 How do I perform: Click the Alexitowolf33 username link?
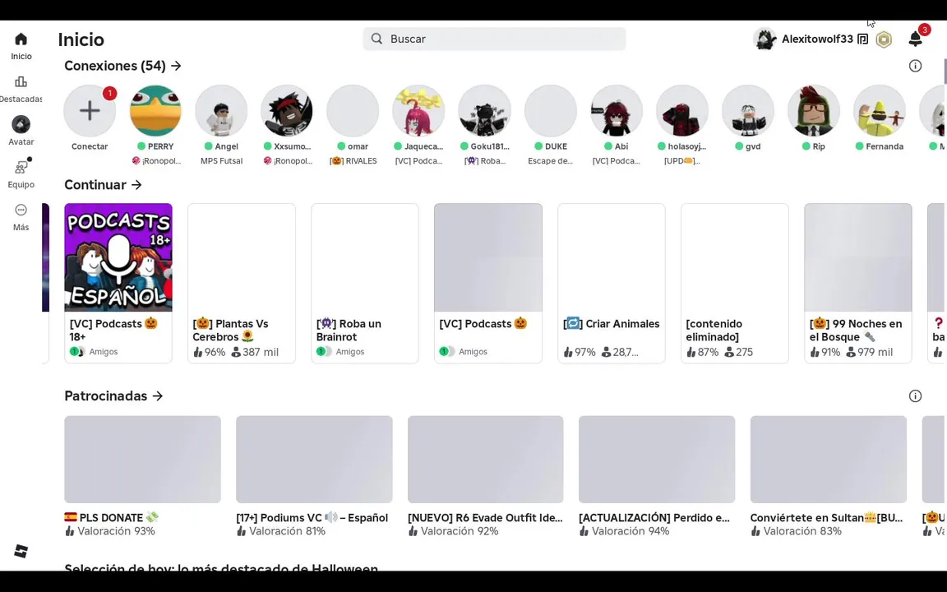tap(817, 39)
